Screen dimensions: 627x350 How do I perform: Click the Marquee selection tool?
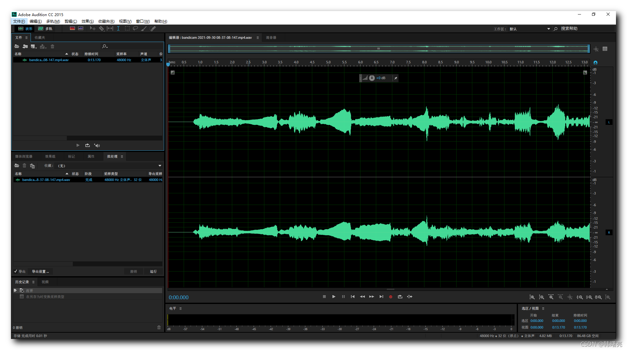pyautogui.click(x=127, y=29)
